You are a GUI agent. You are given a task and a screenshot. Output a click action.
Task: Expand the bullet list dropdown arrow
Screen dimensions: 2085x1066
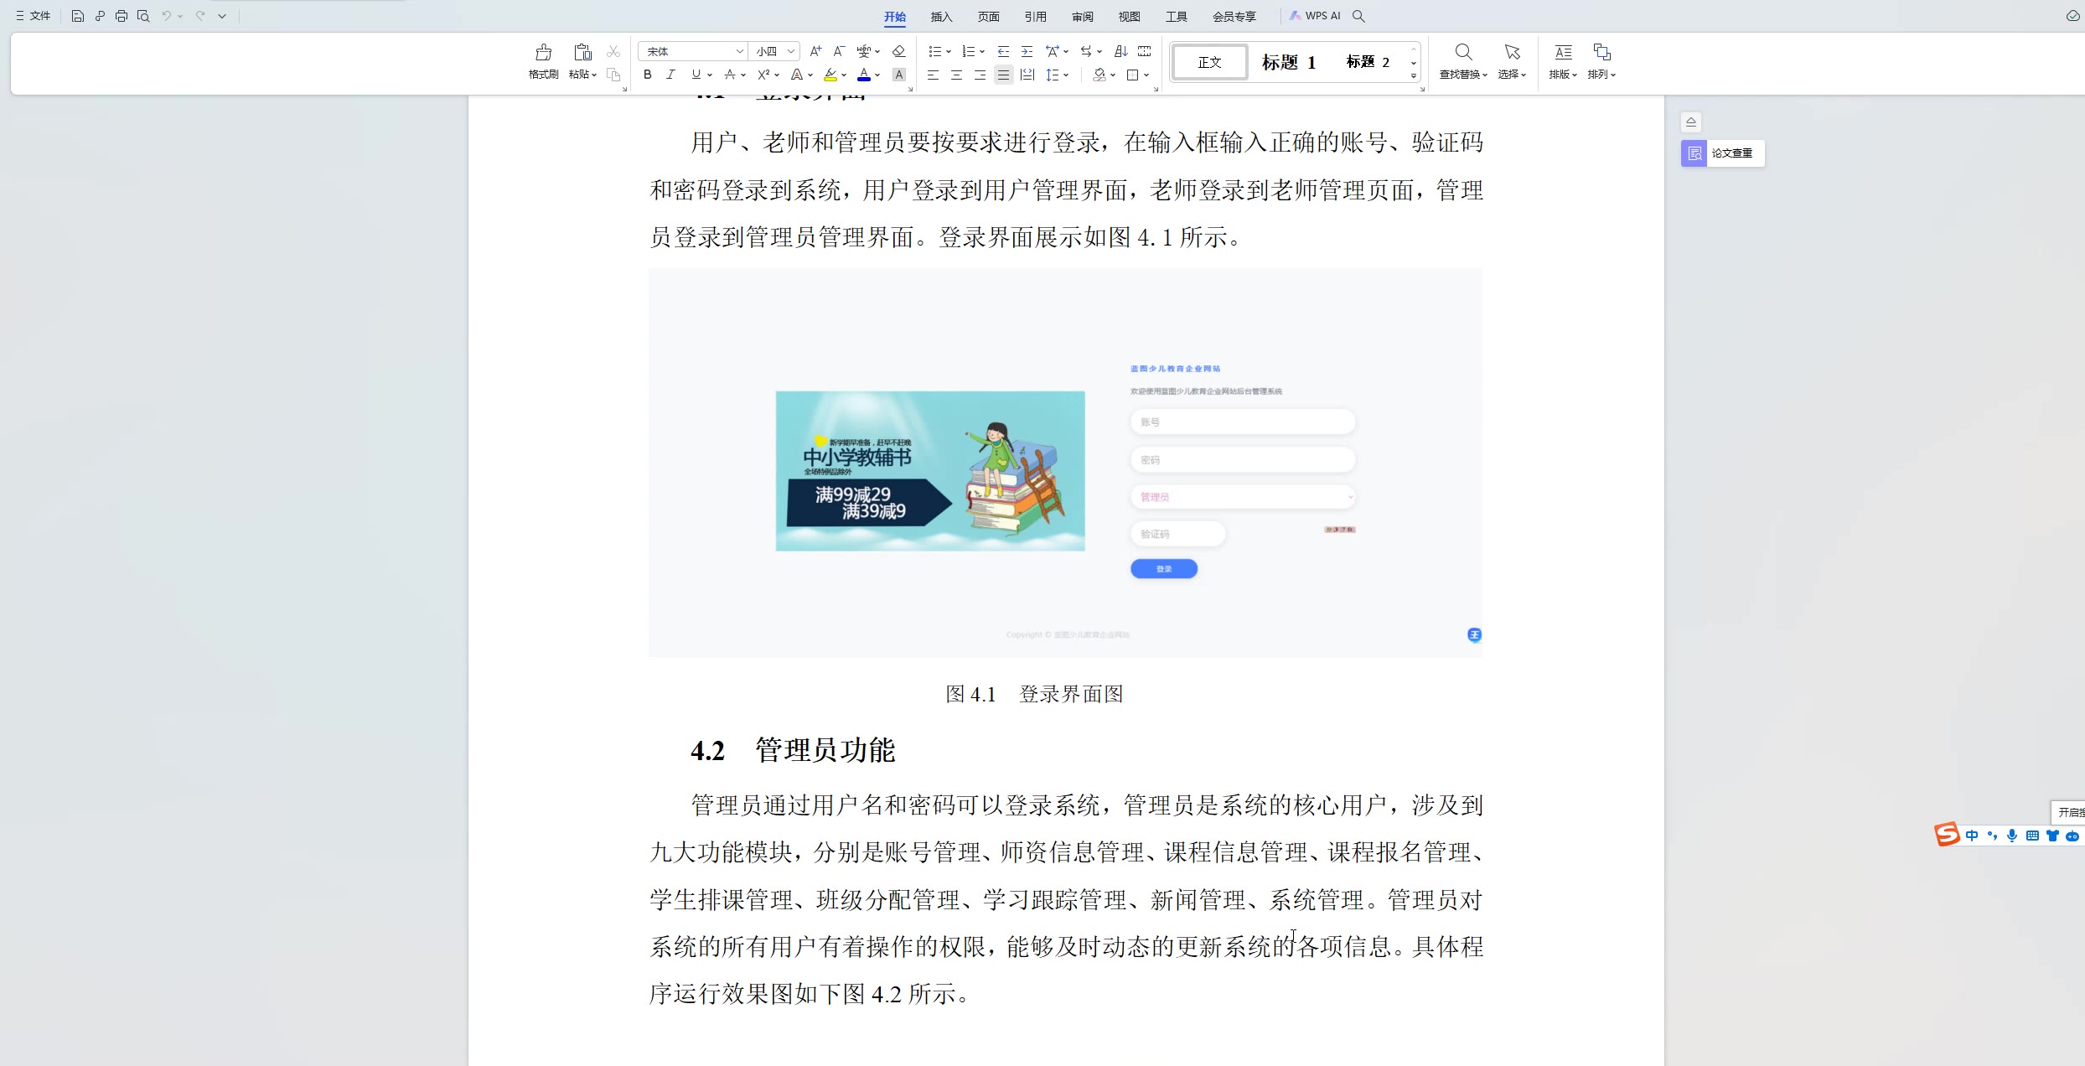[949, 52]
